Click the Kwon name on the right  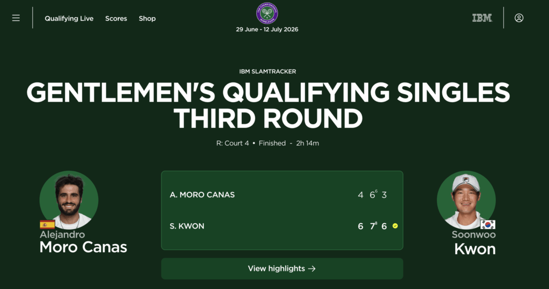(x=475, y=249)
